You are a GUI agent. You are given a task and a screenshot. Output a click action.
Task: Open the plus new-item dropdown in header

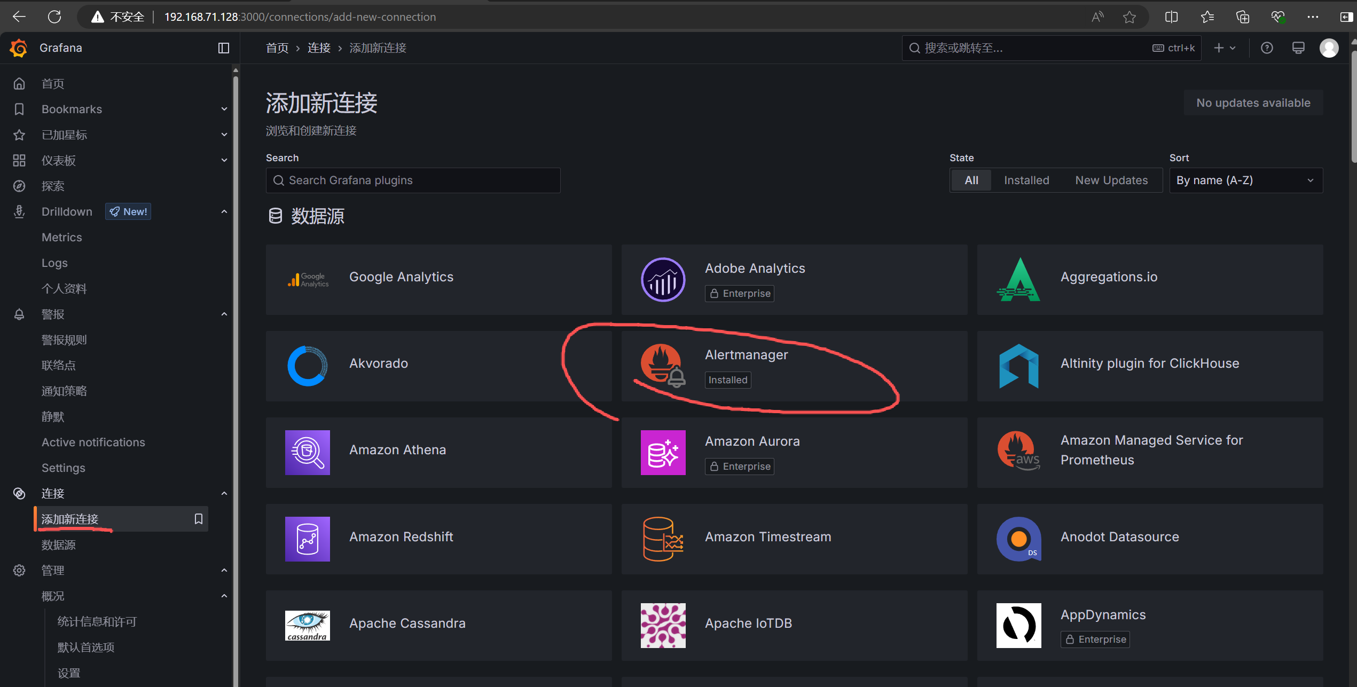[x=1225, y=48]
